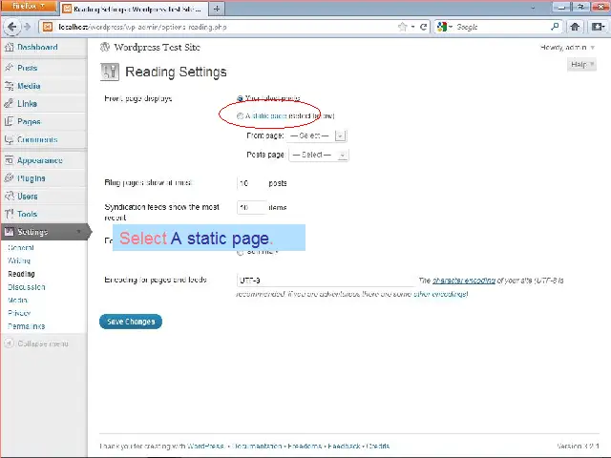Click the Links chain icon

pyautogui.click(x=9, y=104)
